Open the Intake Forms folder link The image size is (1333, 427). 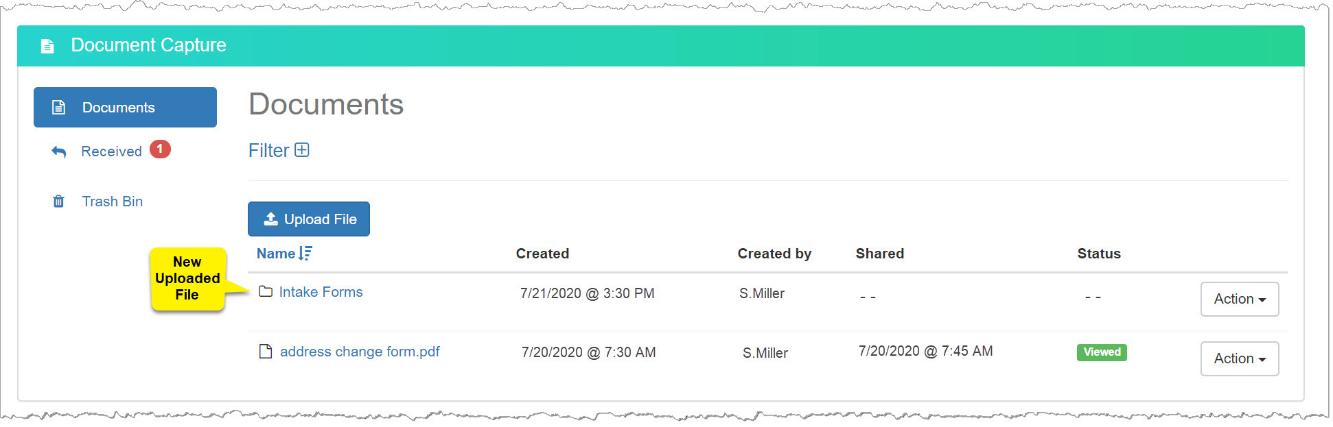pos(321,292)
